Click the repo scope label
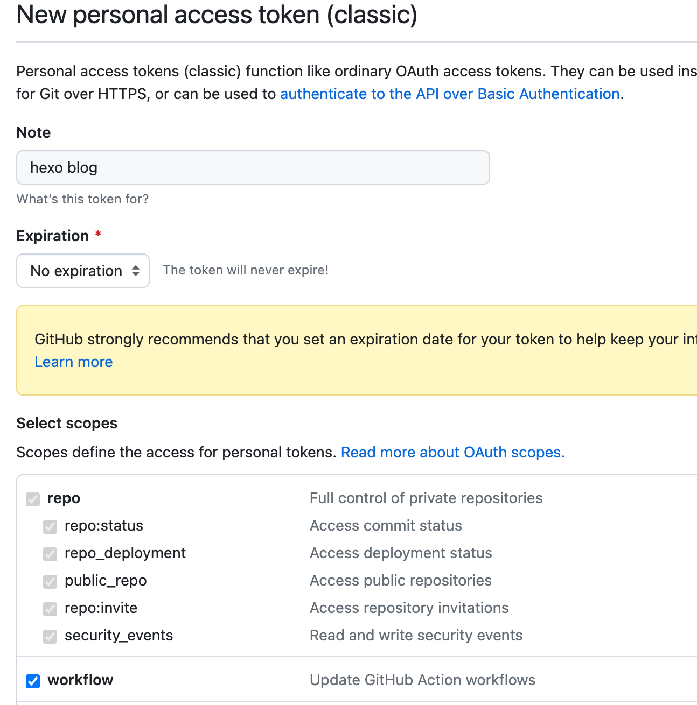Viewport: 697px width, 705px height. [x=64, y=498]
